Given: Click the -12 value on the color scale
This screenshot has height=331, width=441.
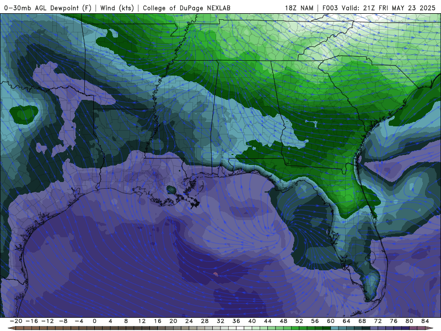Looking at the screenshot, I should pos(47,321).
